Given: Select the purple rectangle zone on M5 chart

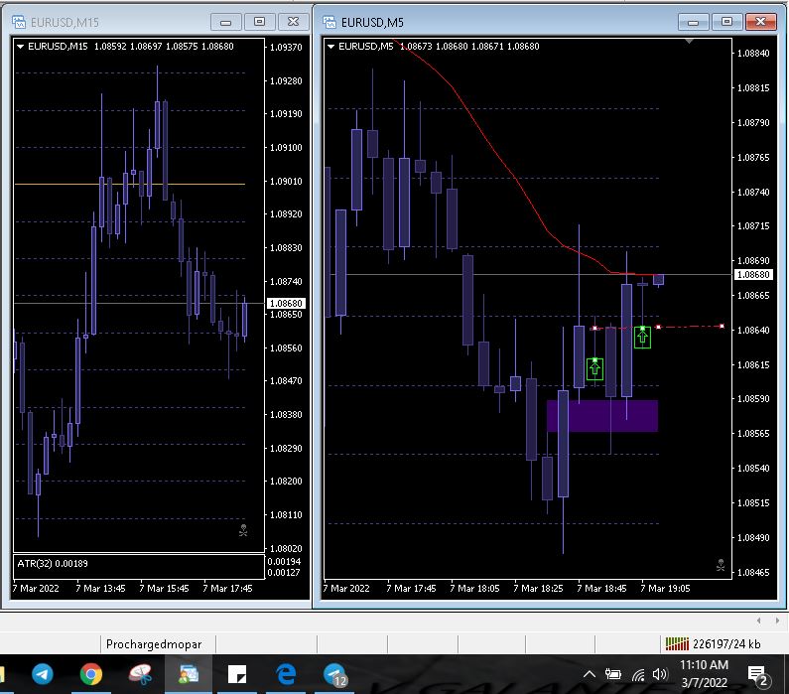Looking at the screenshot, I should pyautogui.click(x=602, y=416).
